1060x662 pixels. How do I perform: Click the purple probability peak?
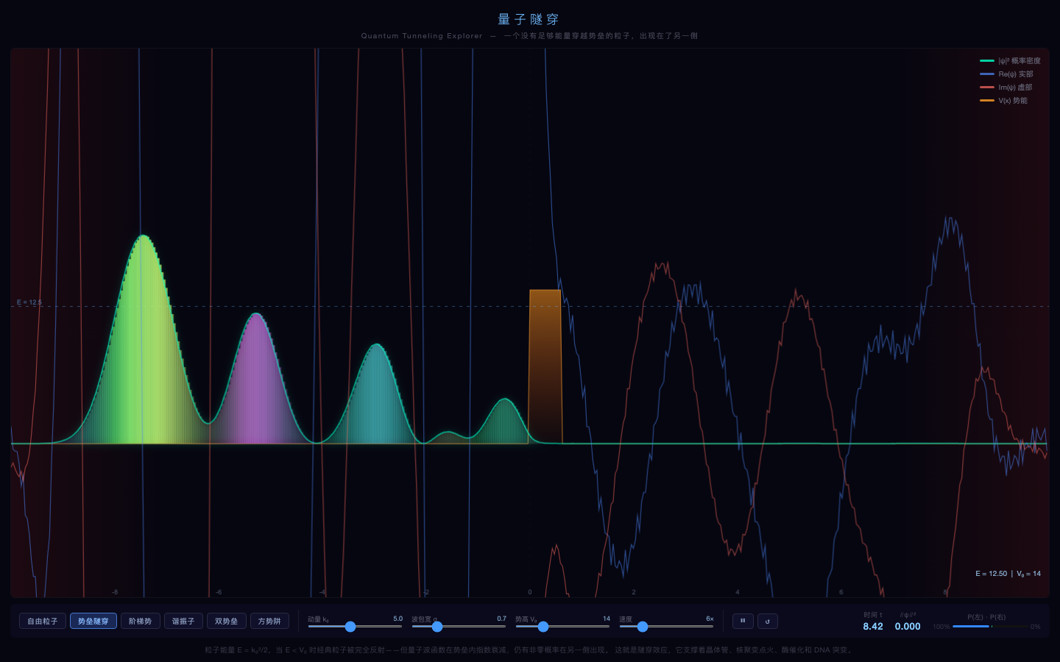(256, 379)
